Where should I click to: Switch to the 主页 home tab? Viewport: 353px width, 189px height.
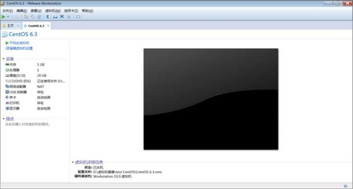pyautogui.click(x=11, y=26)
